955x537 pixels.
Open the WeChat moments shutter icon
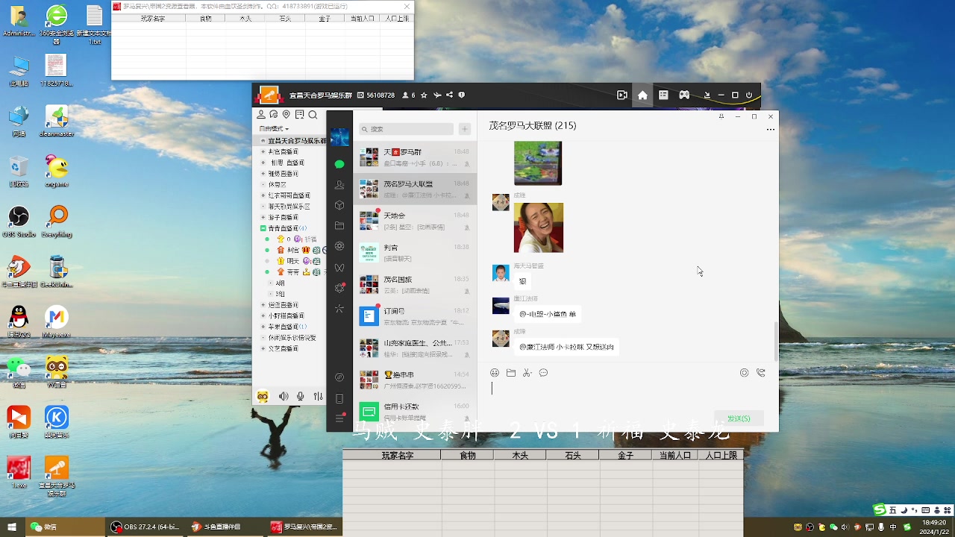tap(339, 246)
